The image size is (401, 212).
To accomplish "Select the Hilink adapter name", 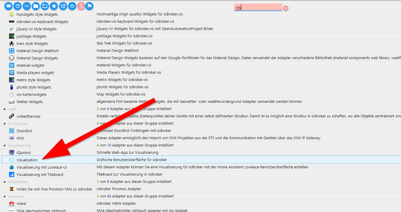I will coord(22,204).
